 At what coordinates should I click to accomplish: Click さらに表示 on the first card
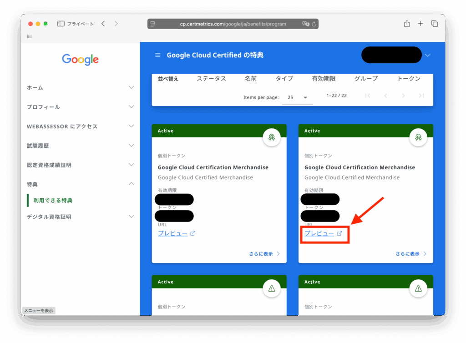[264, 254]
